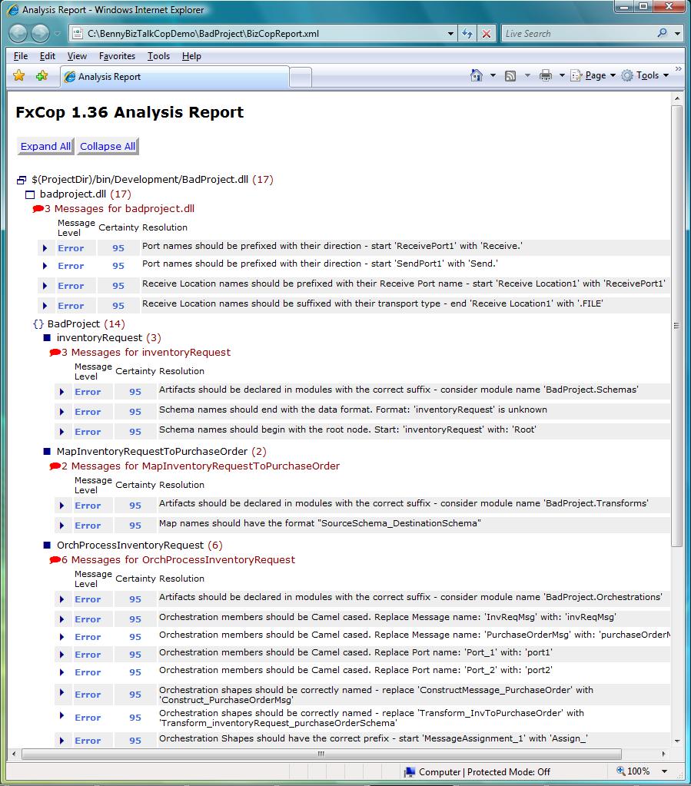This screenshot has height=786, width=691.
Task: Open Favorites Center star icon
Action: [19, 76]
